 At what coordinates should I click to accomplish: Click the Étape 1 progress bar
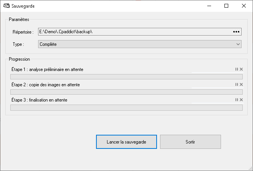(126, 77)
